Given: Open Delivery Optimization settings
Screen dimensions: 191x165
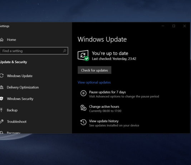Looking at the screenshot, I should click(23, 87).
